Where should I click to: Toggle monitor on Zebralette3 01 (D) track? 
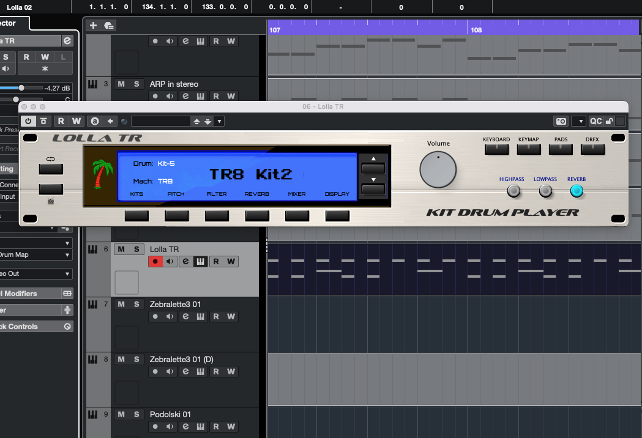click(170, 372)
